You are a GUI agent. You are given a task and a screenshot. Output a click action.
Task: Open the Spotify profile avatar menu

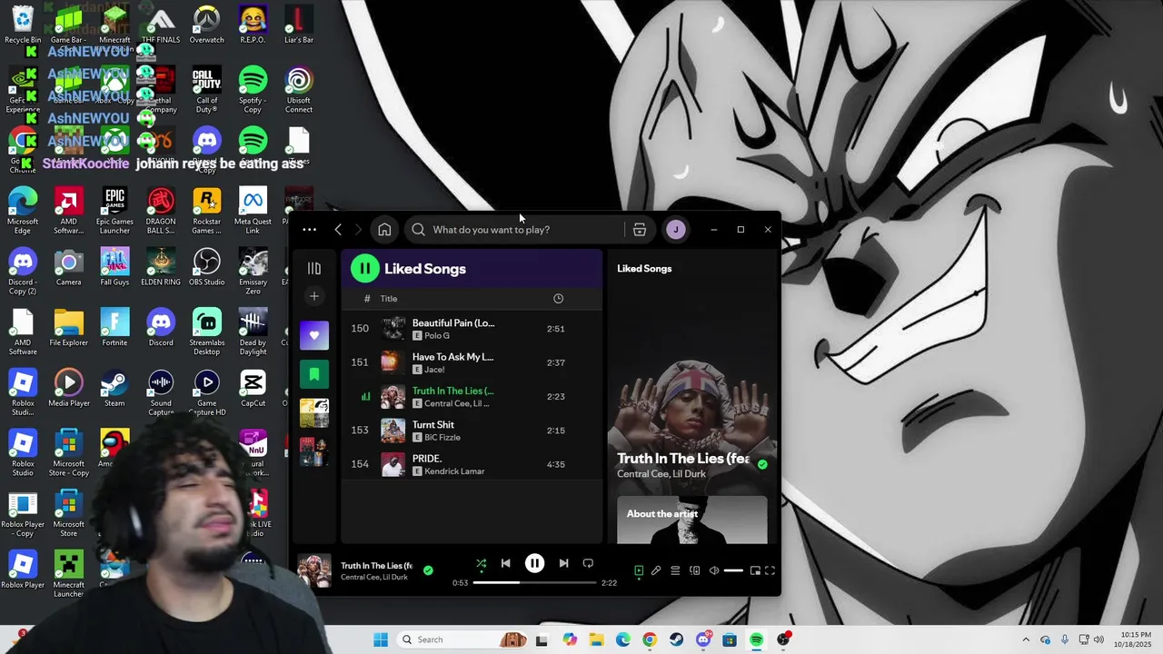(675, 230)
